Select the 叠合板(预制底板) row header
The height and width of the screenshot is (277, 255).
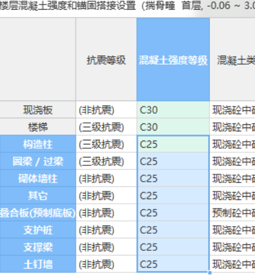(38, 213)
